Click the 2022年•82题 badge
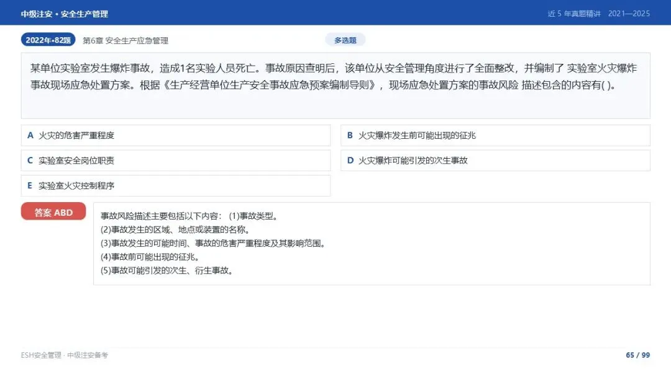The width and height of the screenshot is (671, 377). click(x=48, y=40)
